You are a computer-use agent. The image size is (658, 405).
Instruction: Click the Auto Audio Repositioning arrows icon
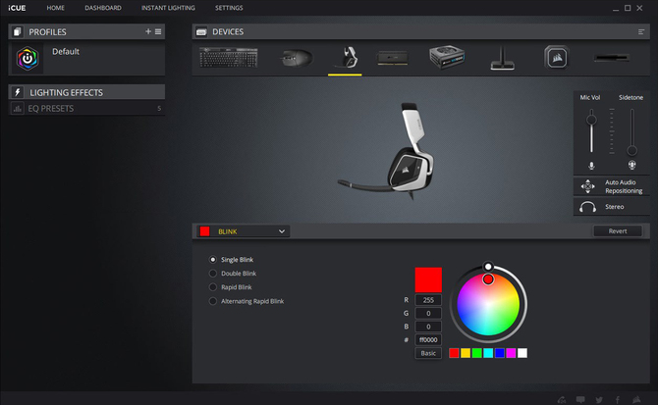587,186
